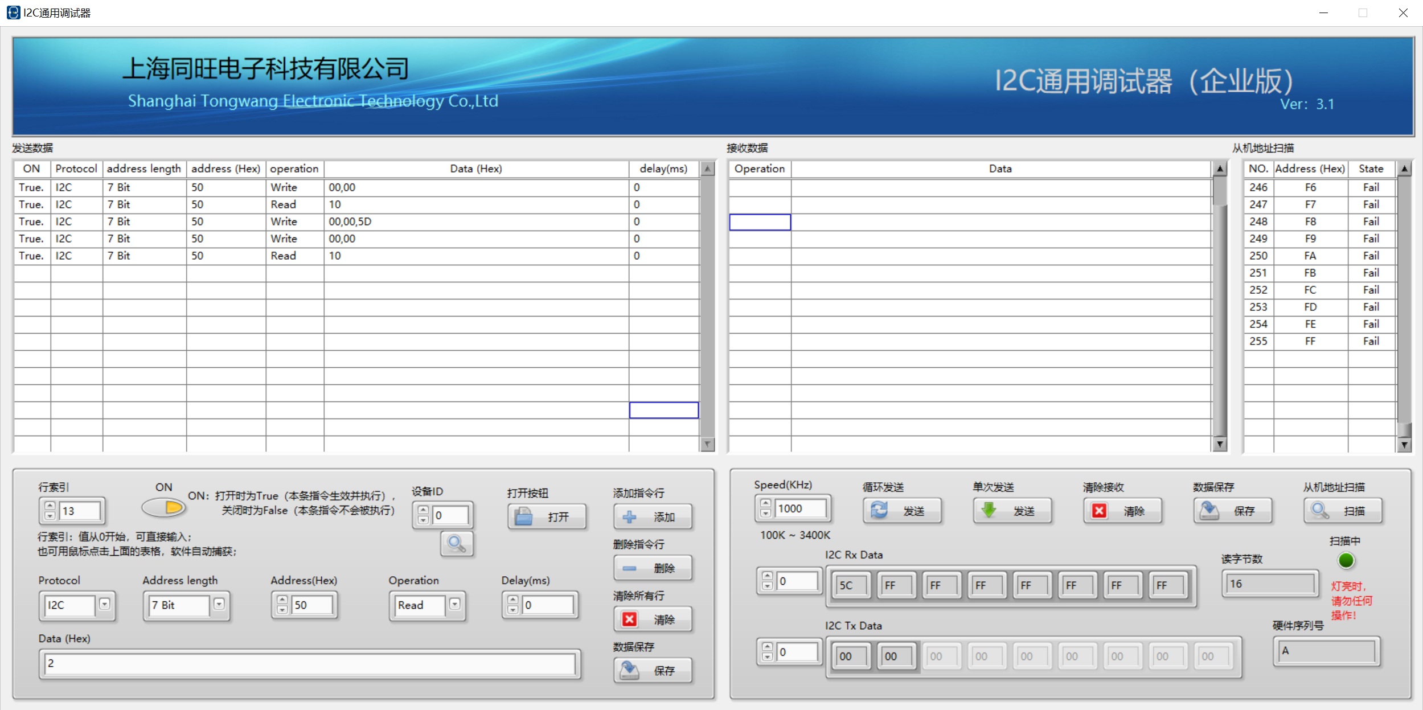Click the loop refresh icon under 循环发送

[x=879, y=510]
